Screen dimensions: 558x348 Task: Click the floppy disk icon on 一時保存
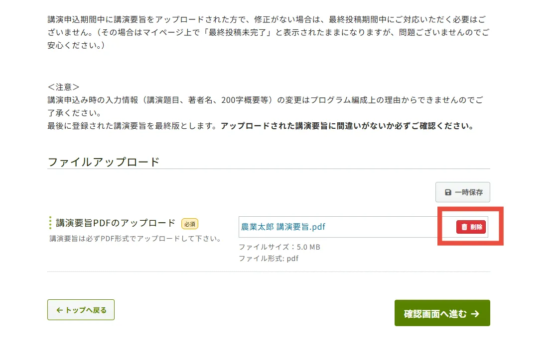click(448, 192)
